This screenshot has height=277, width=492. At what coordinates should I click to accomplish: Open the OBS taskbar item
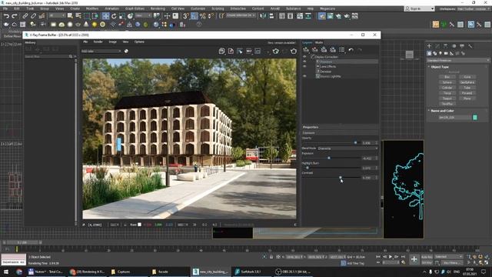coord(293,272)
